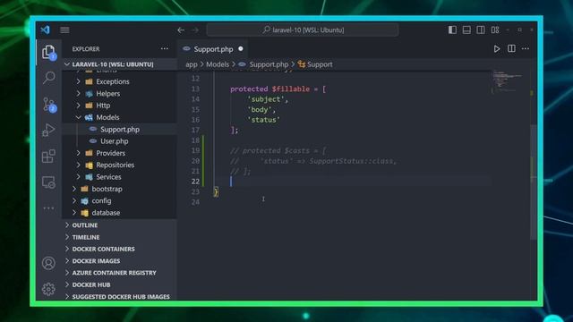Viewport: 573px width, 322px height.
Task: Click the 'status' string on line 16
Action: coord(263,120)
